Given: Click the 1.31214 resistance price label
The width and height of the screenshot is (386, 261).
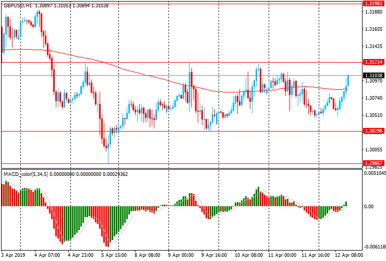Looking at the screenshot, I should (373, 62).
